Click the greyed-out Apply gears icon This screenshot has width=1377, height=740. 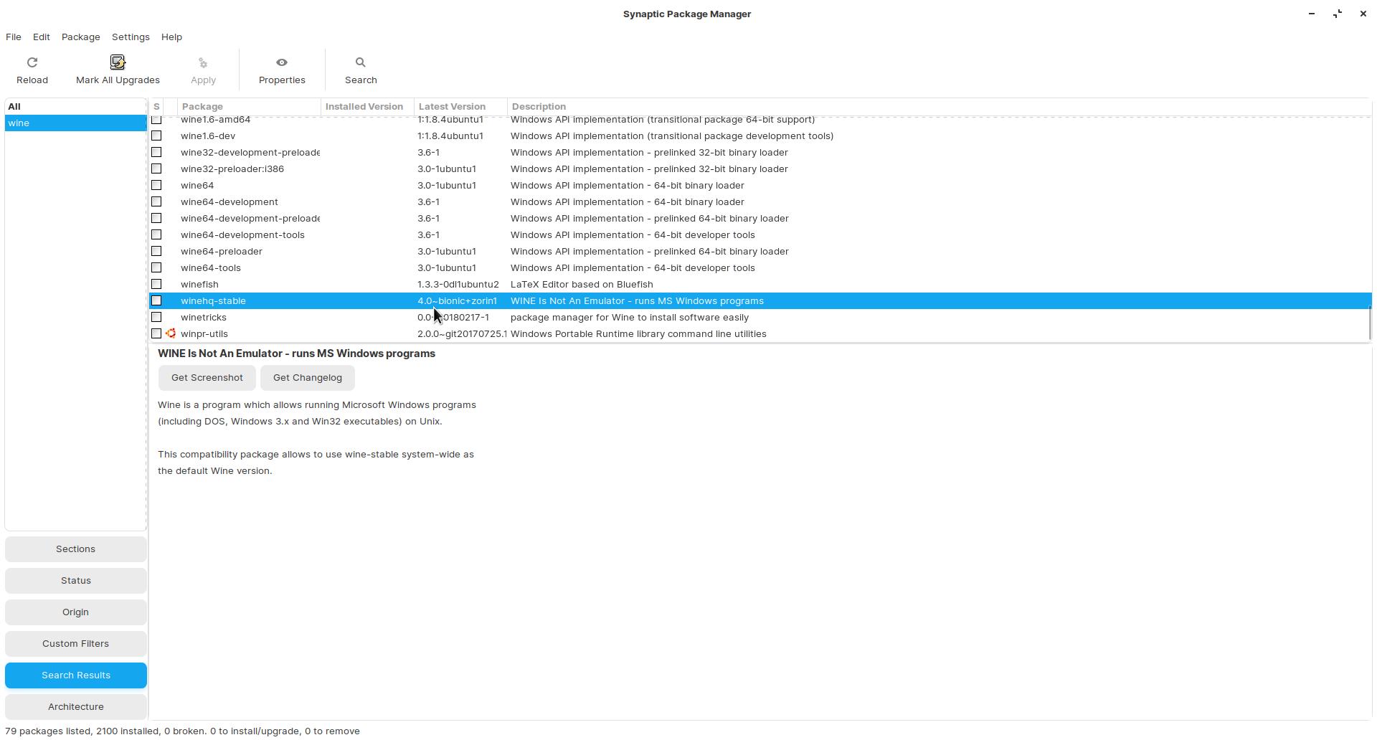(x=203, y=63)
